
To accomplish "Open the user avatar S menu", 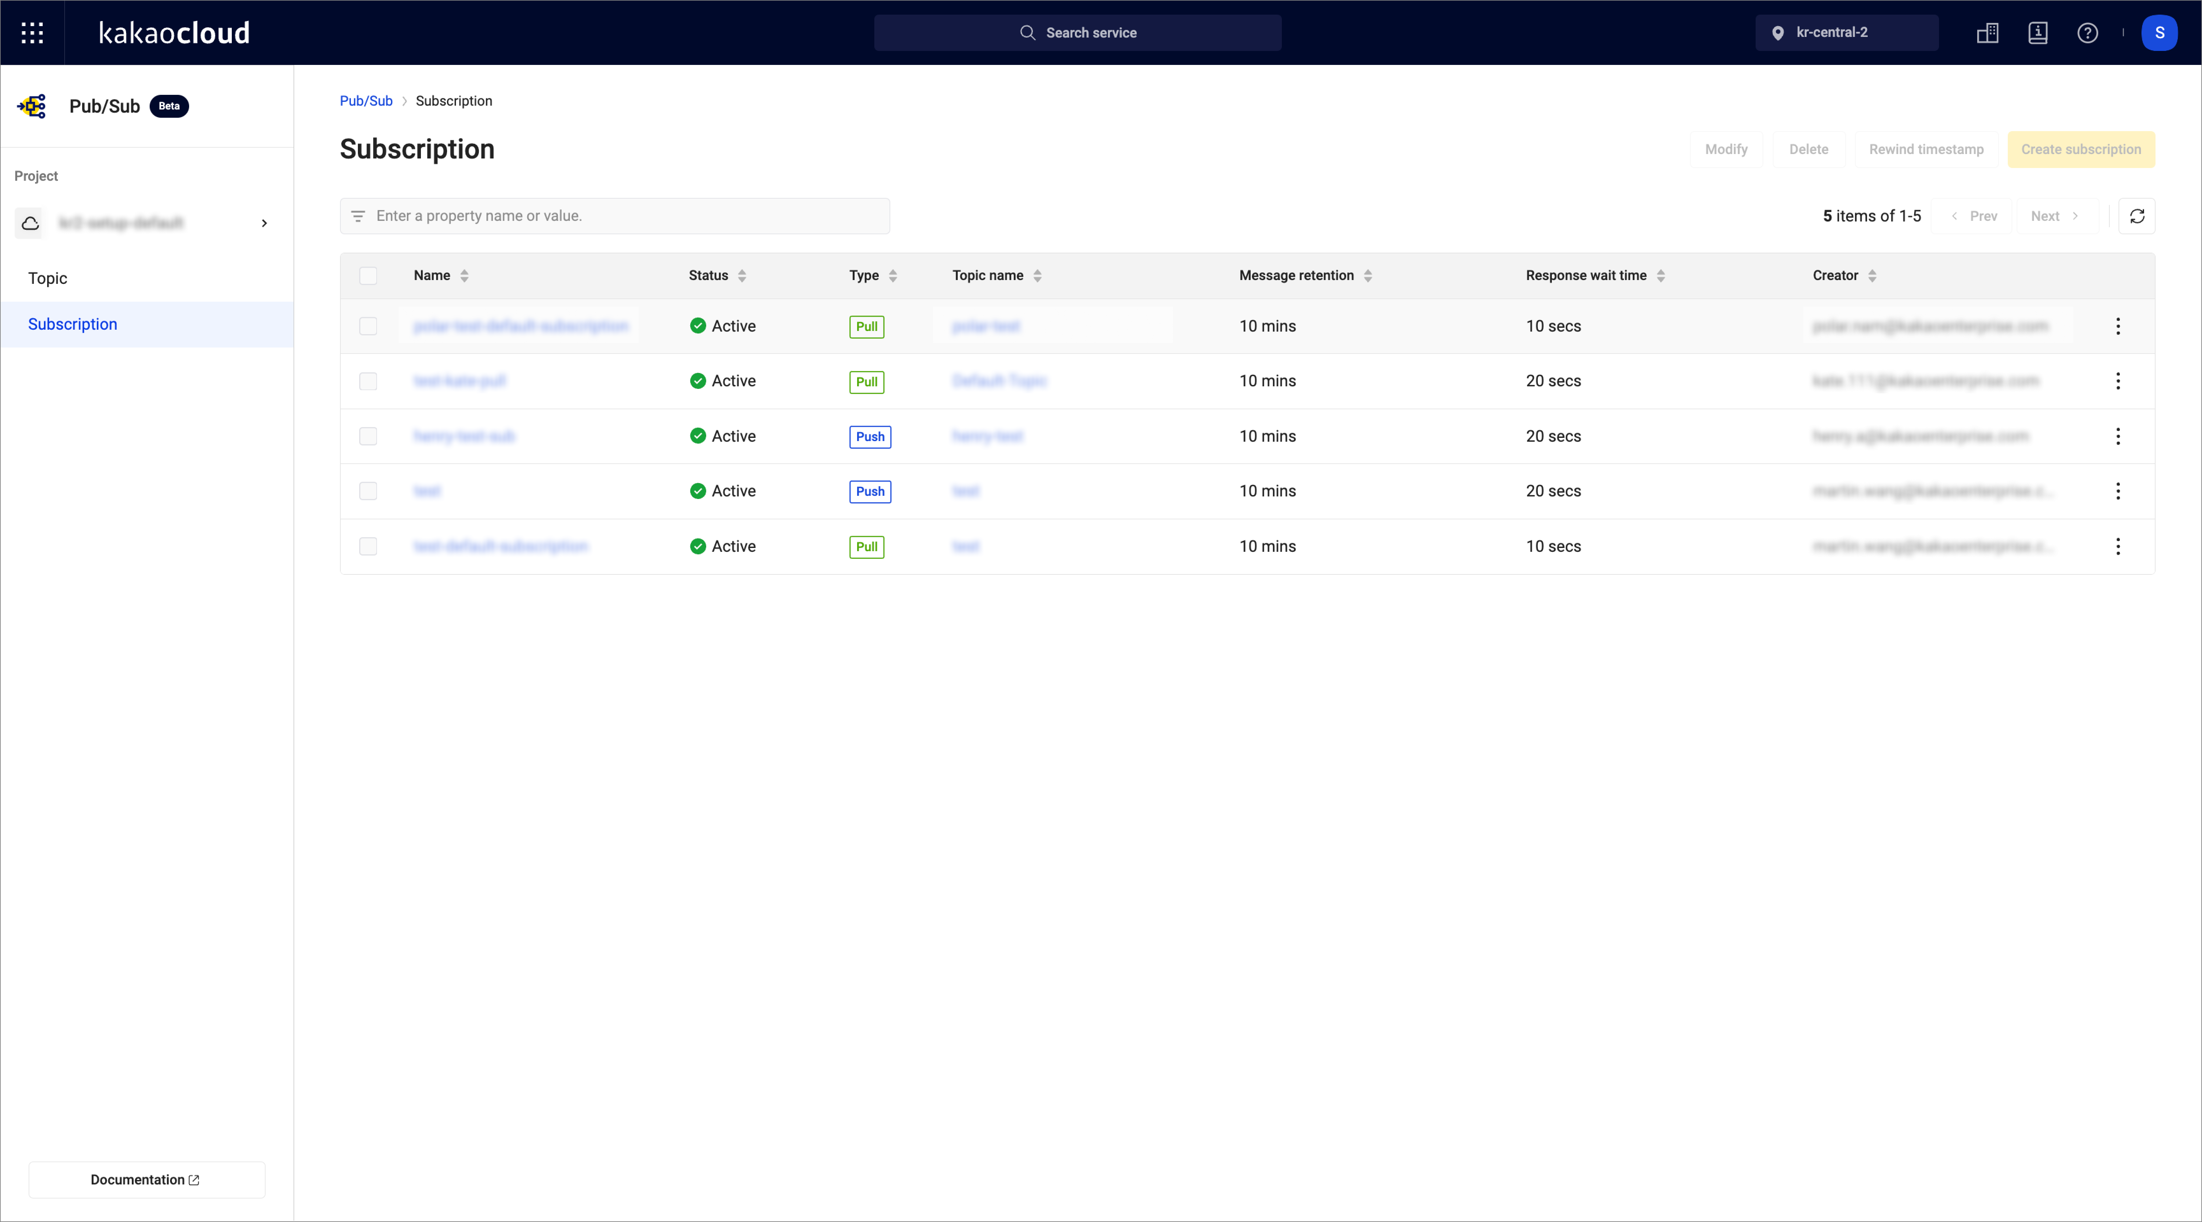I will pos(2159,32).
